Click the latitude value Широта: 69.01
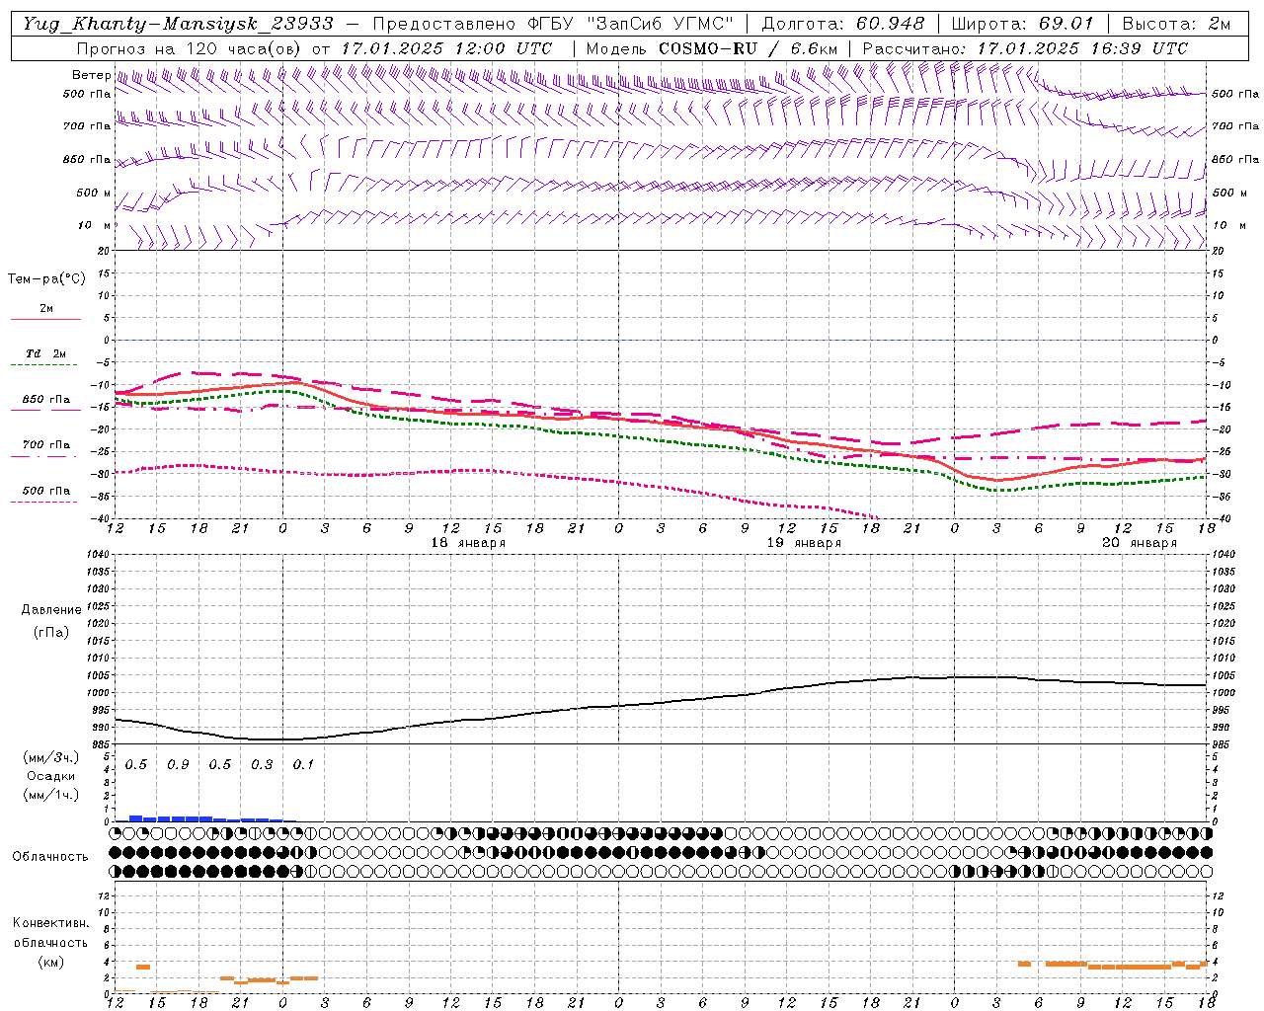This screenshot has width=1264, height=1011. point(1023,24)
